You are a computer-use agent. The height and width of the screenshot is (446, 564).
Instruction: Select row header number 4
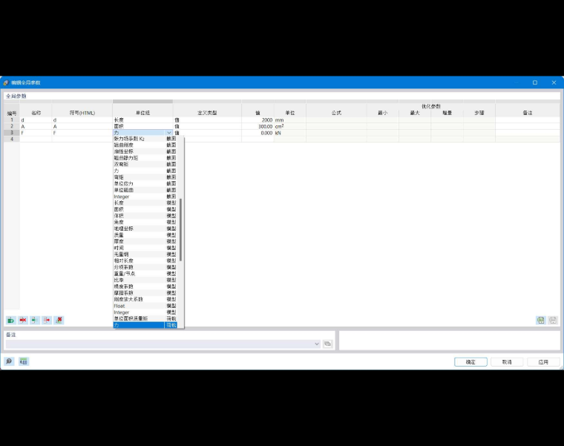coord(12,140)
